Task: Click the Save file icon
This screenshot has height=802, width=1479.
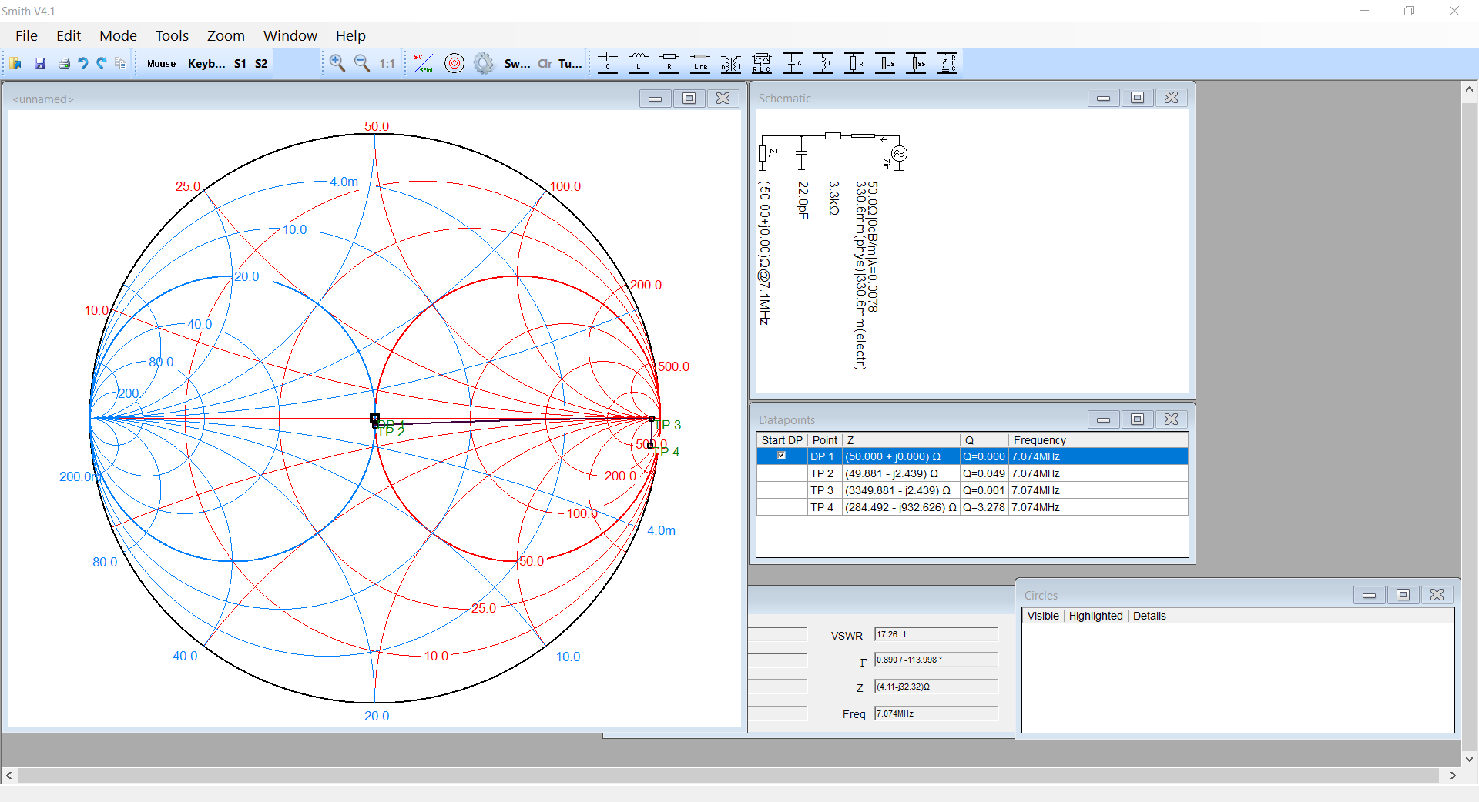Action: [x=40, y=63]
